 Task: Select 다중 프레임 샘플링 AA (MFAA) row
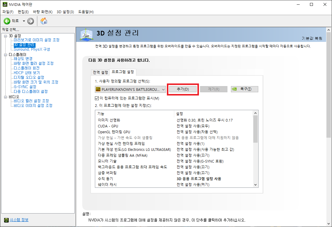click(x=174, y=156)
